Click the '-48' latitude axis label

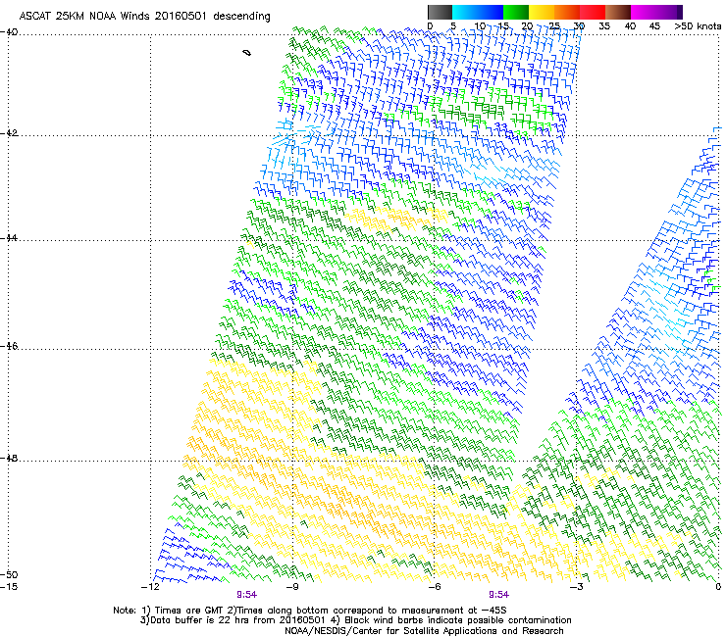click(x=9, y=458)
